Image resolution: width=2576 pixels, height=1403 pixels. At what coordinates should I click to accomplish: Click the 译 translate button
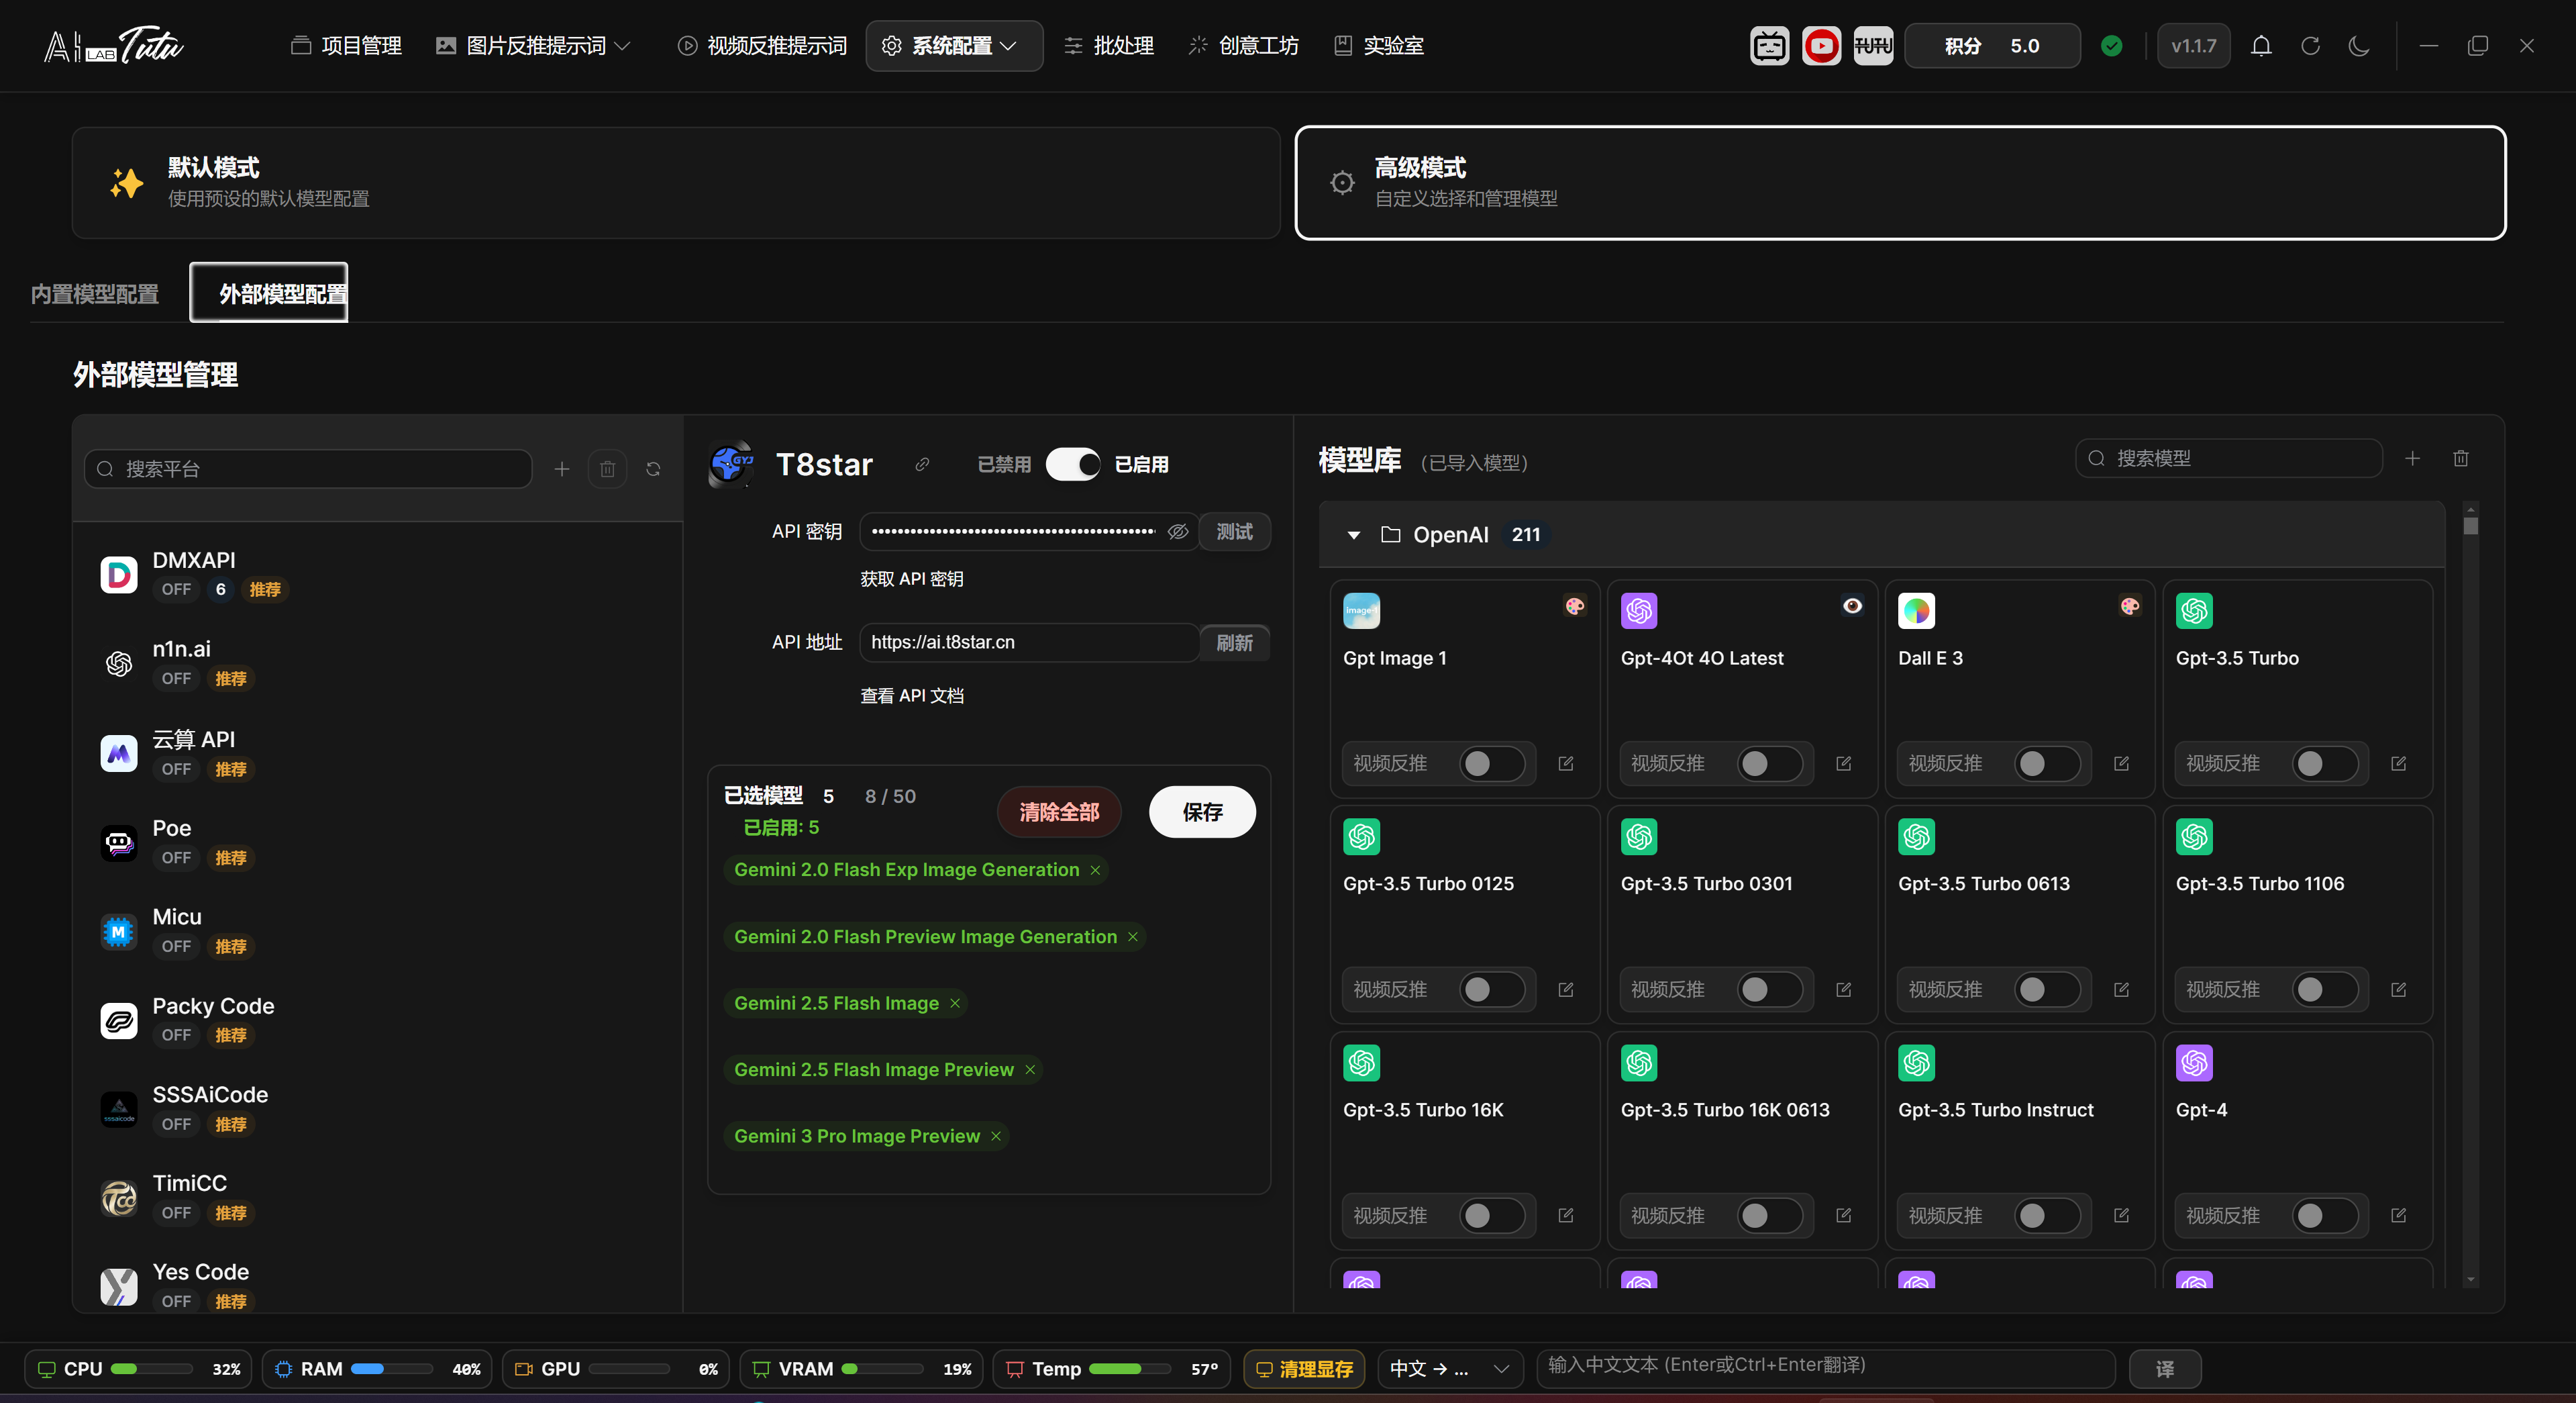pos(2165,1369)
